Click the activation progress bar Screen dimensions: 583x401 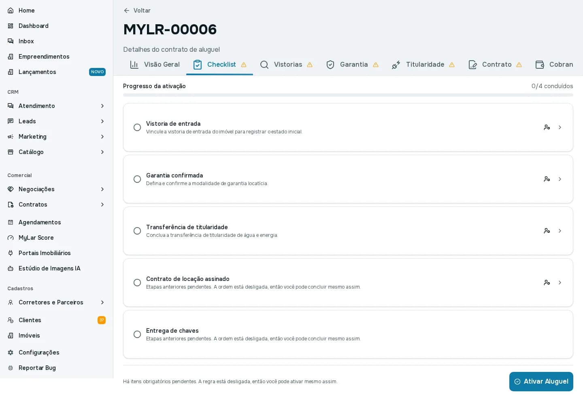(348, 95)
